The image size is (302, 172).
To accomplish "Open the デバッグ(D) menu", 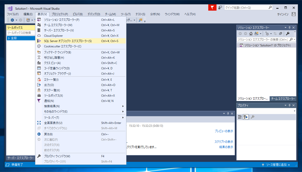I will pyautogui.click(x=94, y=14).
